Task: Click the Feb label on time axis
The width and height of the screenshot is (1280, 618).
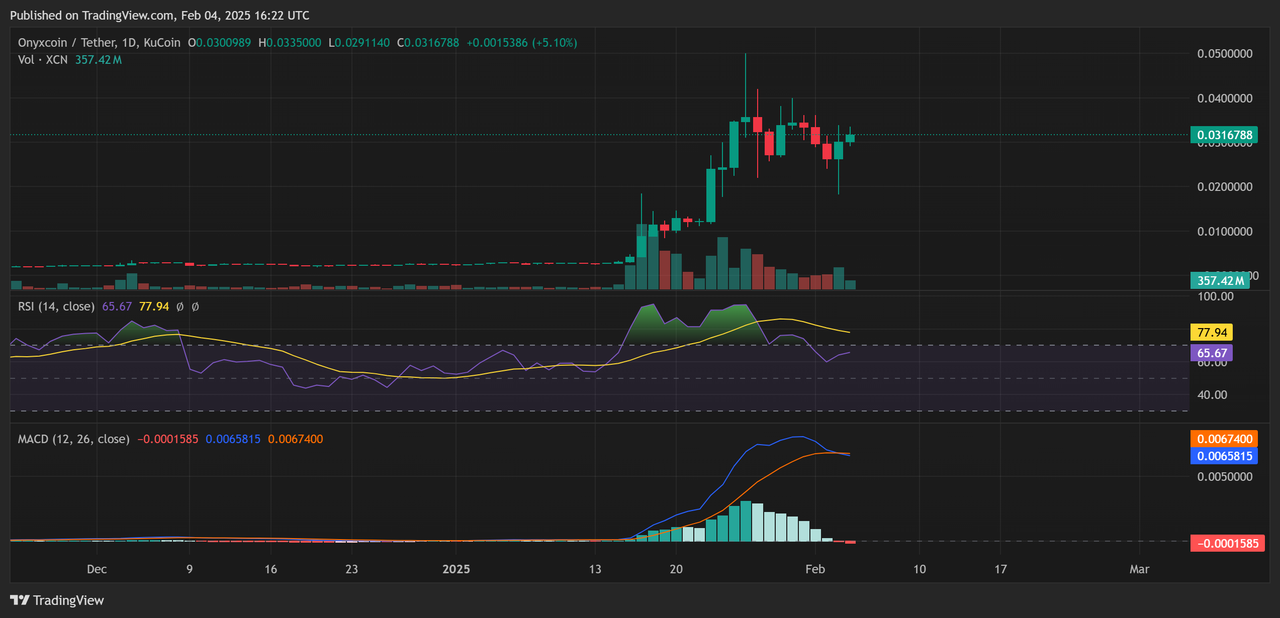Action: pyautogui.click(x=815, y=569)
